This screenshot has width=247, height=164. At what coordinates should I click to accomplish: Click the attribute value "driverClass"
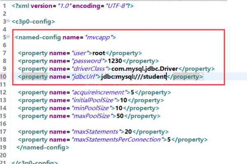89,69
